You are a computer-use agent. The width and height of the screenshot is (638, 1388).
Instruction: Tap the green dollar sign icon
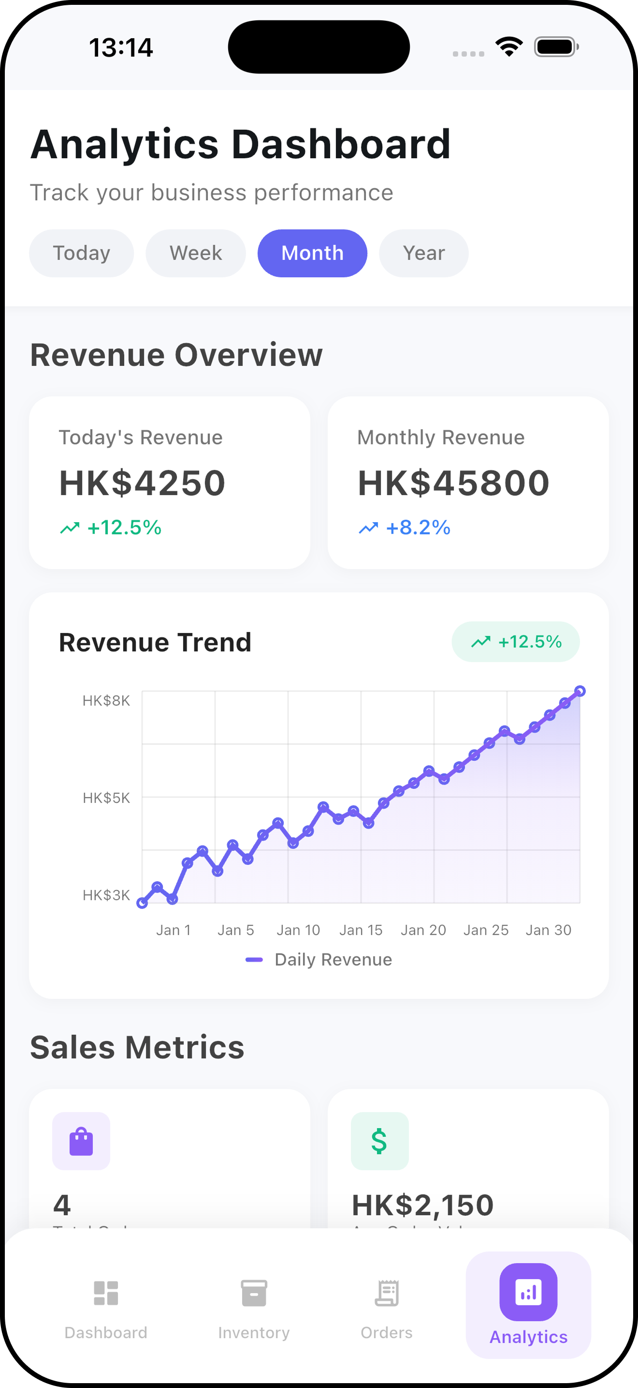click(x=380, y=1141)
